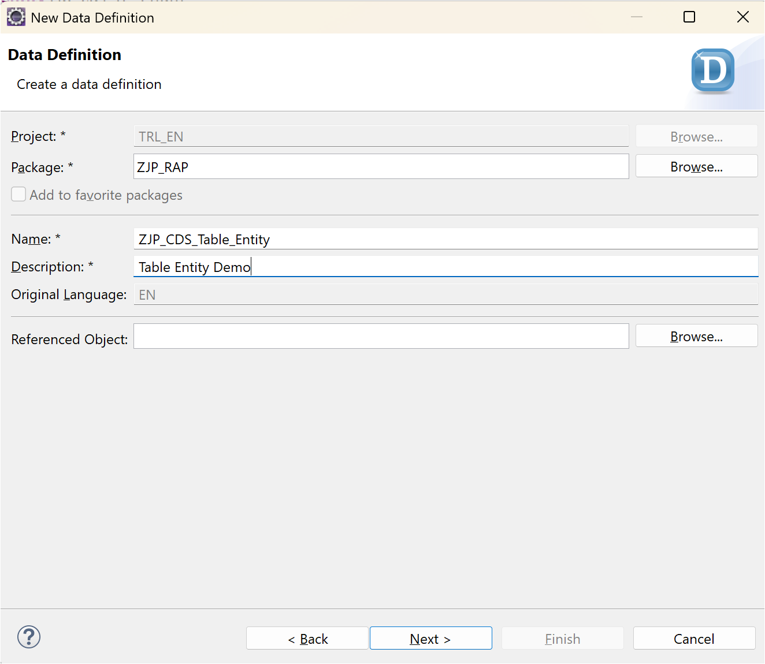Focus the Name field ZJP_CDS_Table_Entity
765x664 pixels.
445,239
